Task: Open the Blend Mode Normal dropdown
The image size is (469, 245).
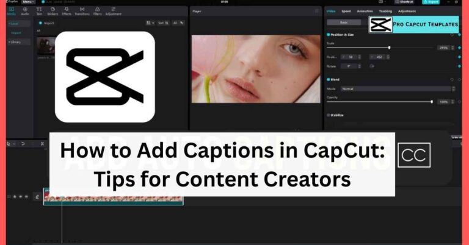Action: pyautogui.click(x=398, y=88)
